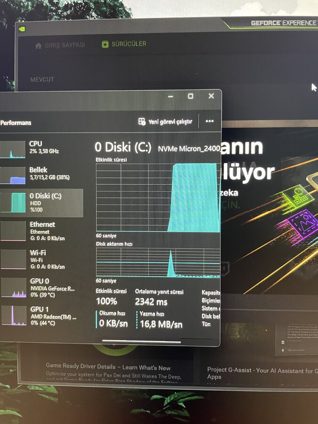Click the Etkinlik süresi disk activity graph
Viewport: 318px width, 424px height.
(158, 197)
